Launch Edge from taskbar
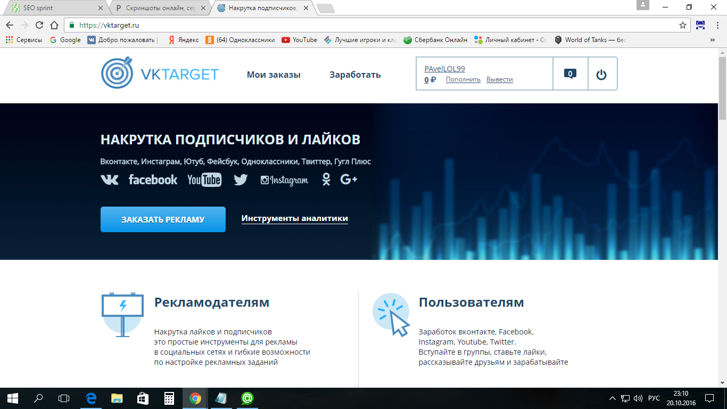 [91, 398]
